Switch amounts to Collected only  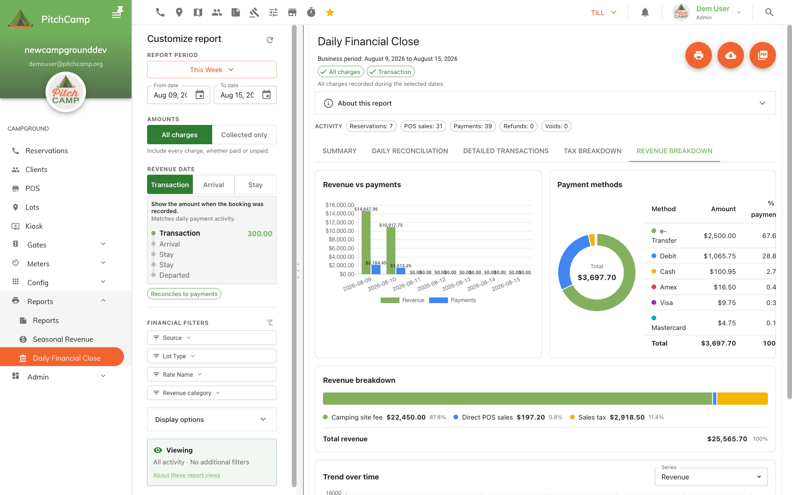[244, 135]
